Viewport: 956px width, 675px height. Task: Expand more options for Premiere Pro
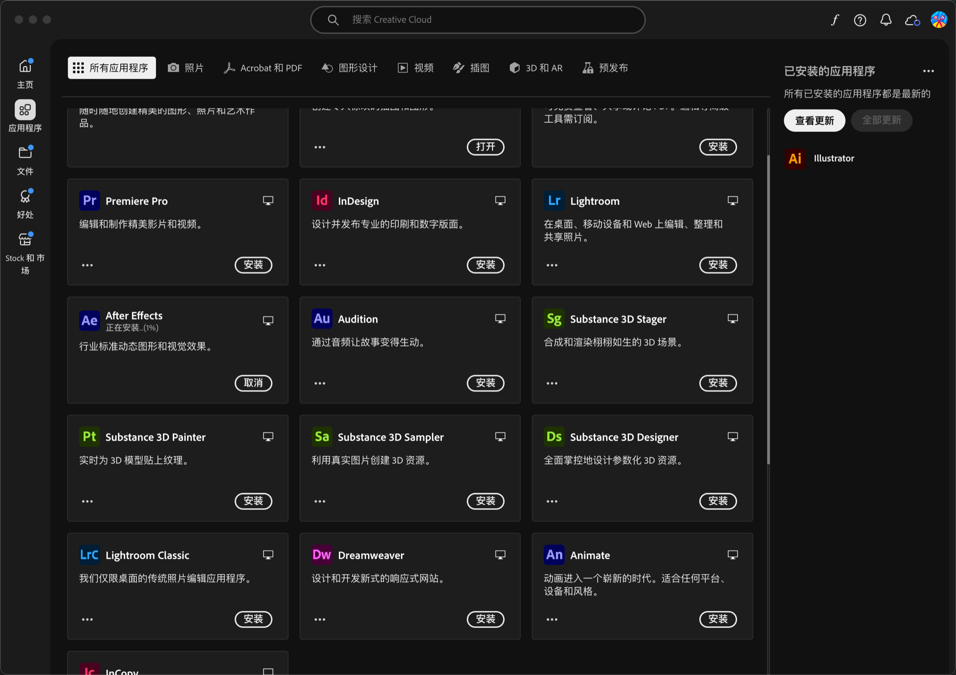(87, 265)
